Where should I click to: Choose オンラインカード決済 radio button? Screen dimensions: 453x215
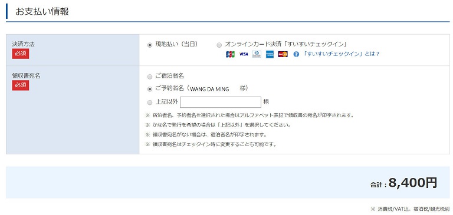(x=219, y=45)
